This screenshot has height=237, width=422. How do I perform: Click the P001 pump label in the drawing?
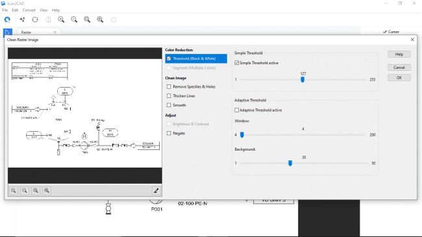click(x=156, y=209)
